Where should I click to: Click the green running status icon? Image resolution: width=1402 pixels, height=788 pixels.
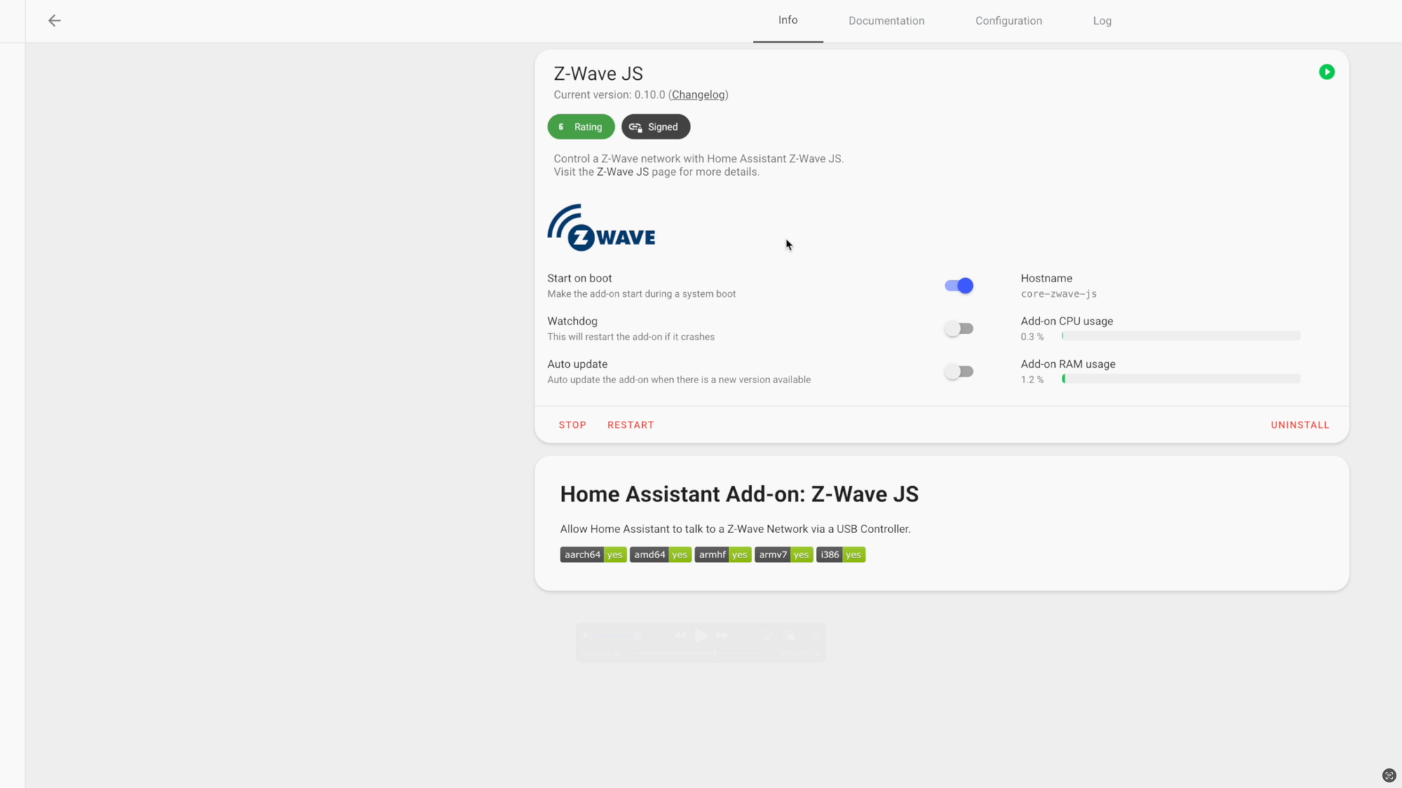coord(1326,72)
